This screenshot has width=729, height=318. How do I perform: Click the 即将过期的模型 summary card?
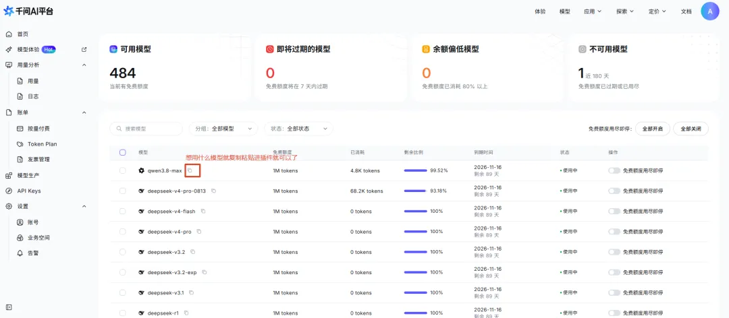pyautogui.click(x=331, y=68)
